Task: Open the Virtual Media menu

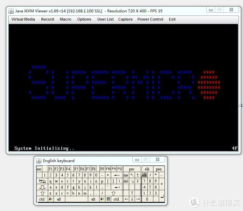Action: pos(23,19)
